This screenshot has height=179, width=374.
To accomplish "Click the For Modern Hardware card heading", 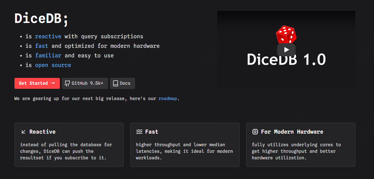I will (292, 132).
